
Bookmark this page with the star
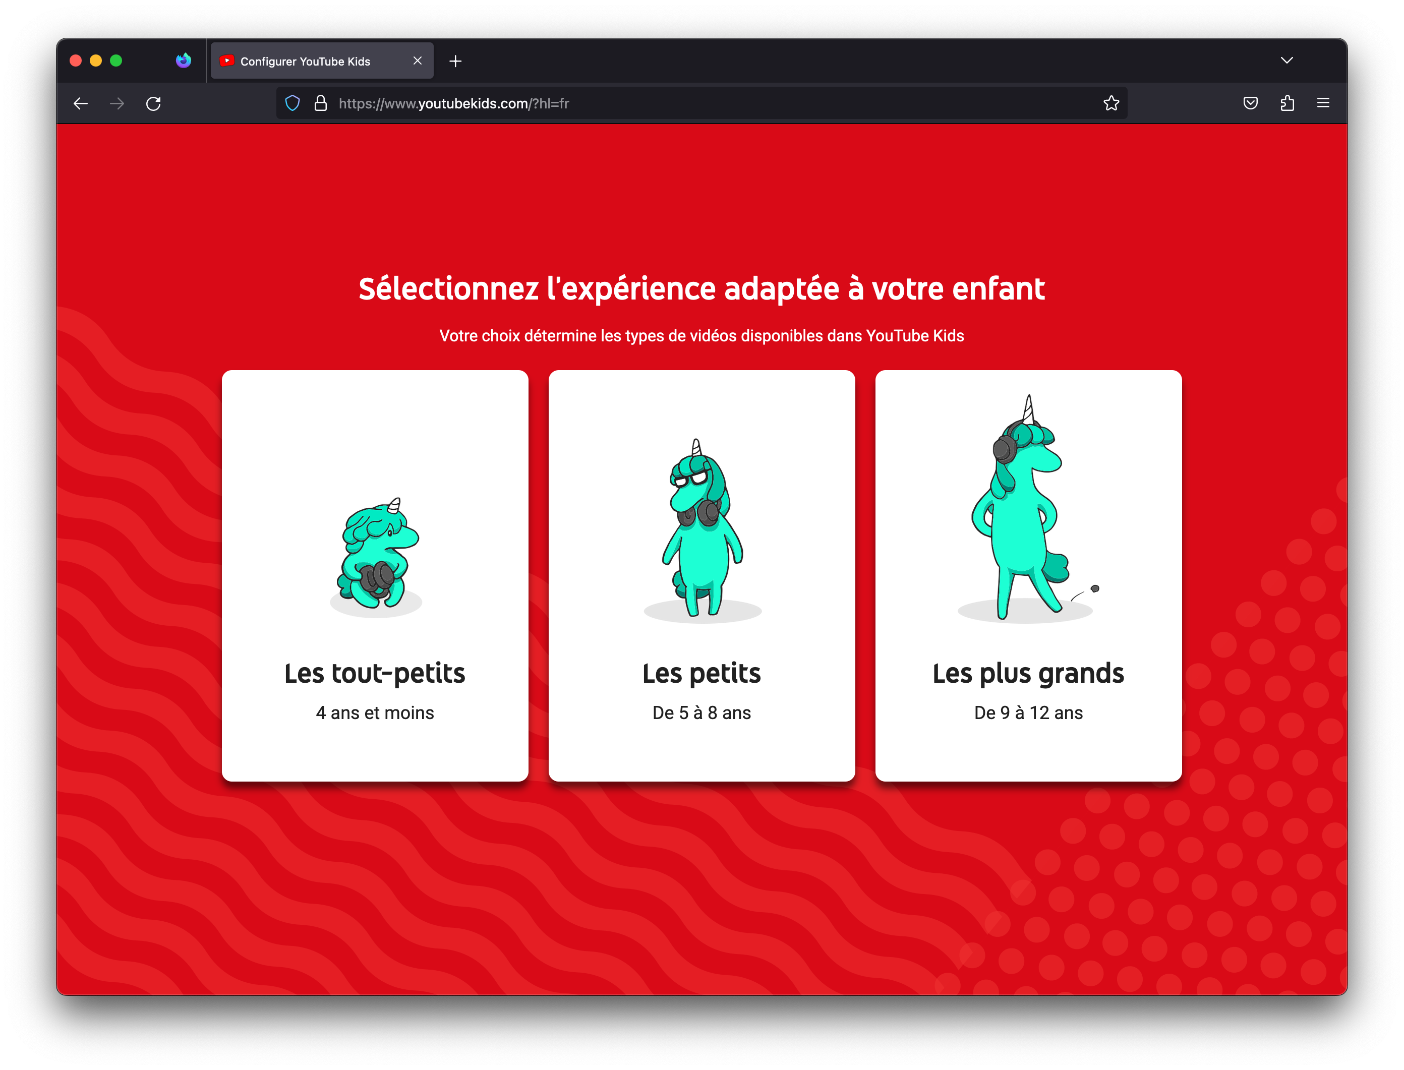[x=1111, y=103]
